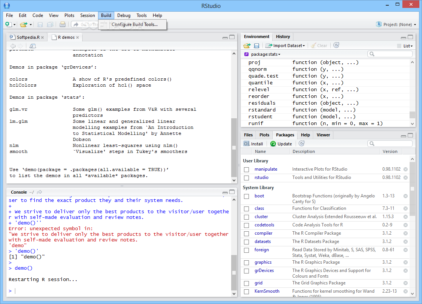The image size is (422, 304).
Task: Click the Save document icon in the main toolbar
Action: pos(40,24)
